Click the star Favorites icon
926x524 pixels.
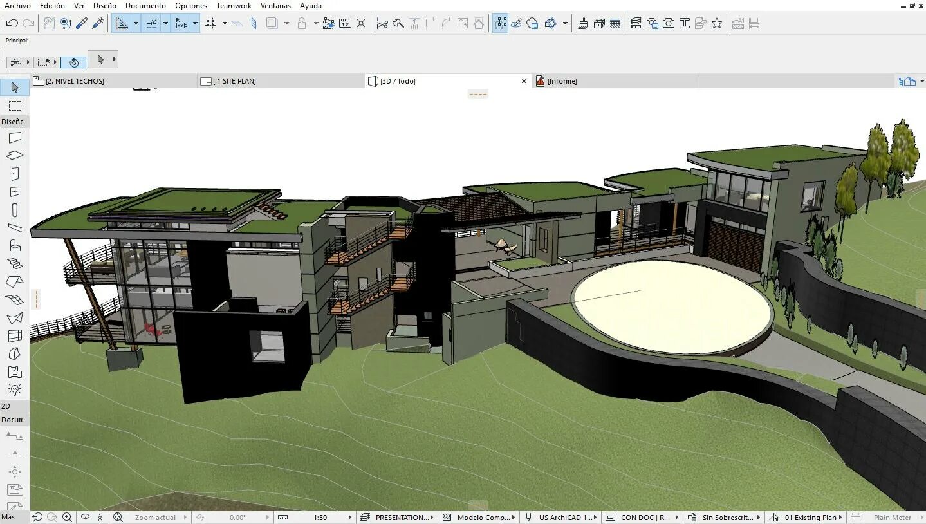point(717,23)
